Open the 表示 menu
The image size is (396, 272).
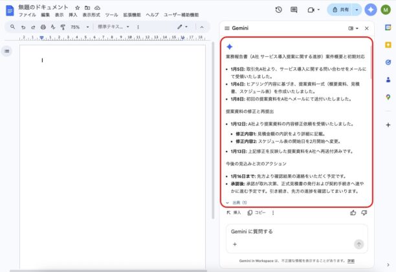[60, 15]
